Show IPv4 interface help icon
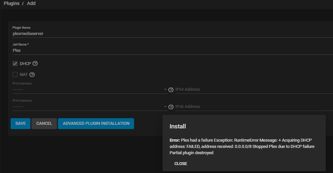 (171, 90)
